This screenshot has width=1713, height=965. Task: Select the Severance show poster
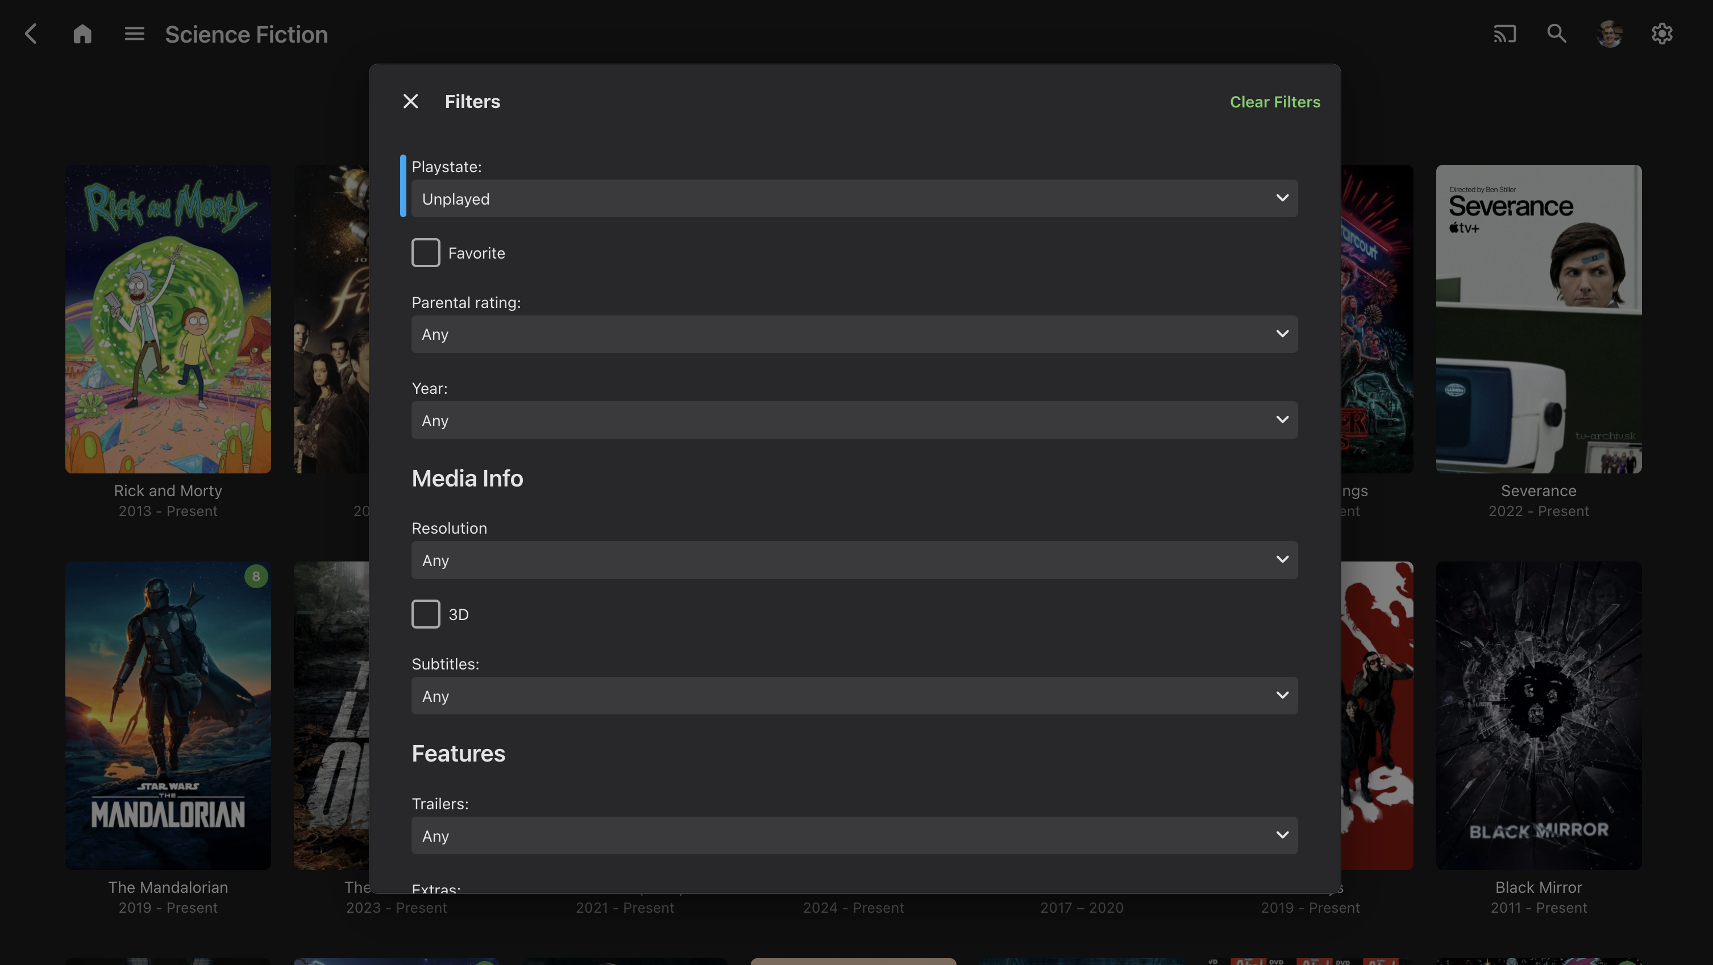point(1538,319)
